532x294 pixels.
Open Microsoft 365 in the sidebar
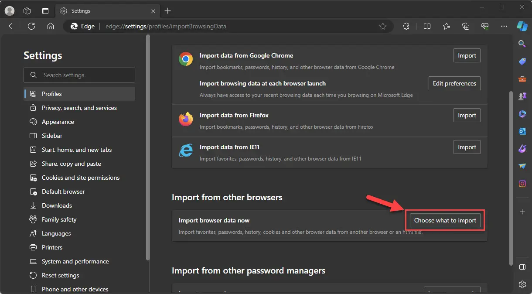click(522, 114)
